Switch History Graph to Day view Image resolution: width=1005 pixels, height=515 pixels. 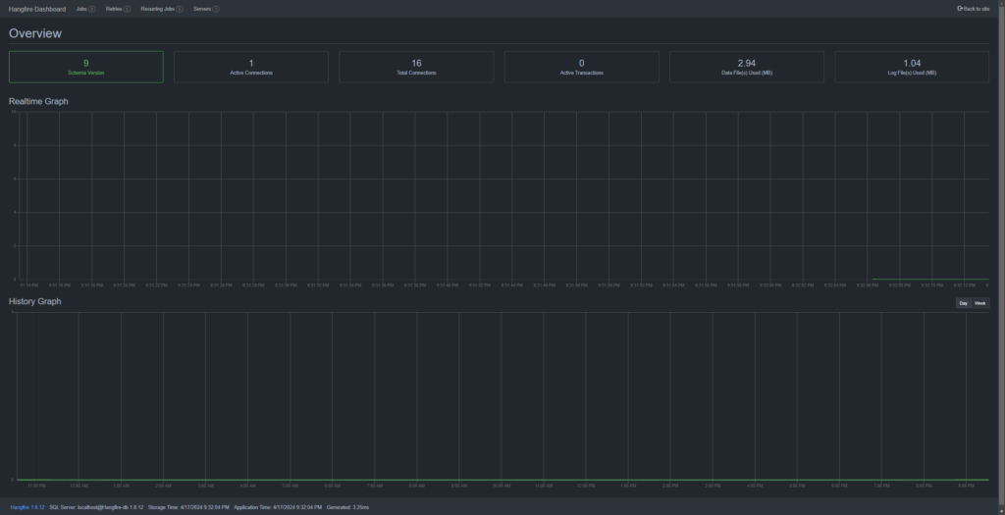pos(964,303)
